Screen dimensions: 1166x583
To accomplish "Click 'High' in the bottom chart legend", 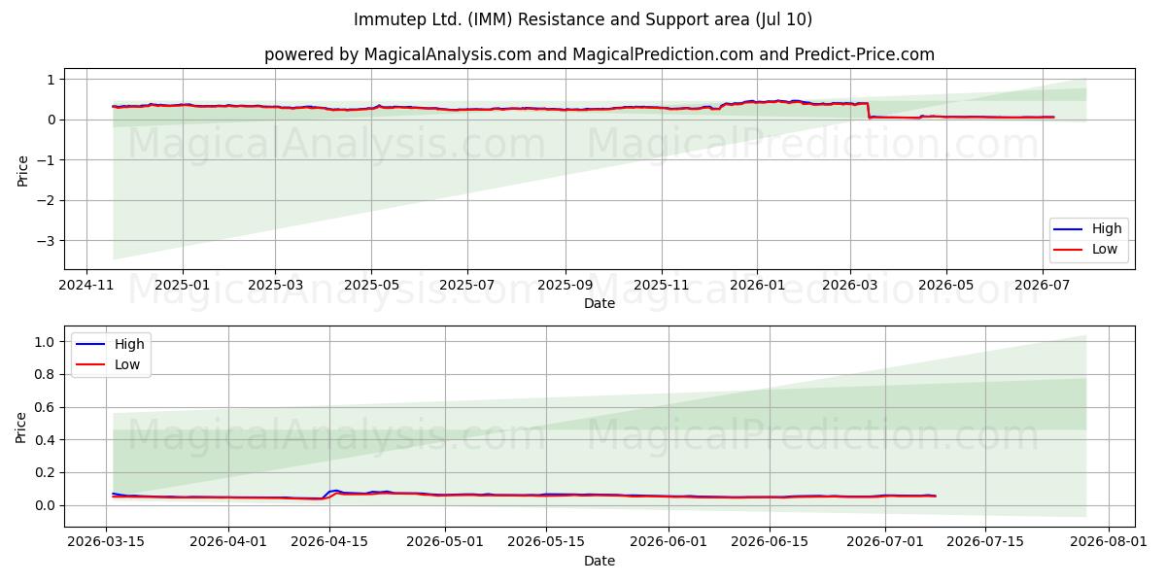I will (129, 344).
